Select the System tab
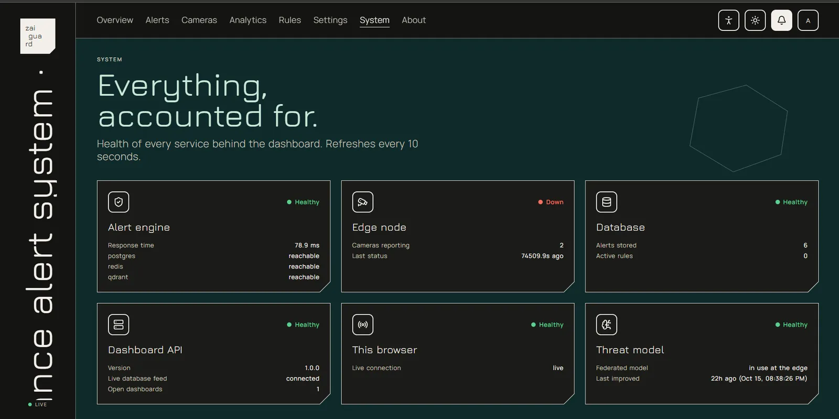839x419 pixels. [374, 20]
